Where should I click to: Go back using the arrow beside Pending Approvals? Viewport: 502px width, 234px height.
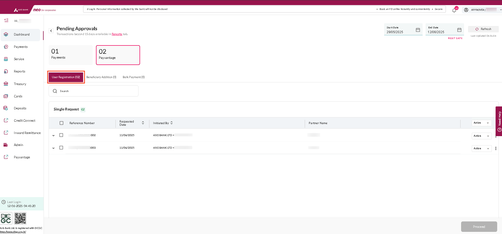pos(51,31)
